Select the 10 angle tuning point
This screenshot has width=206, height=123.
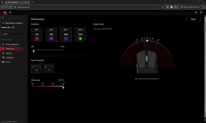tap(152, 41)
